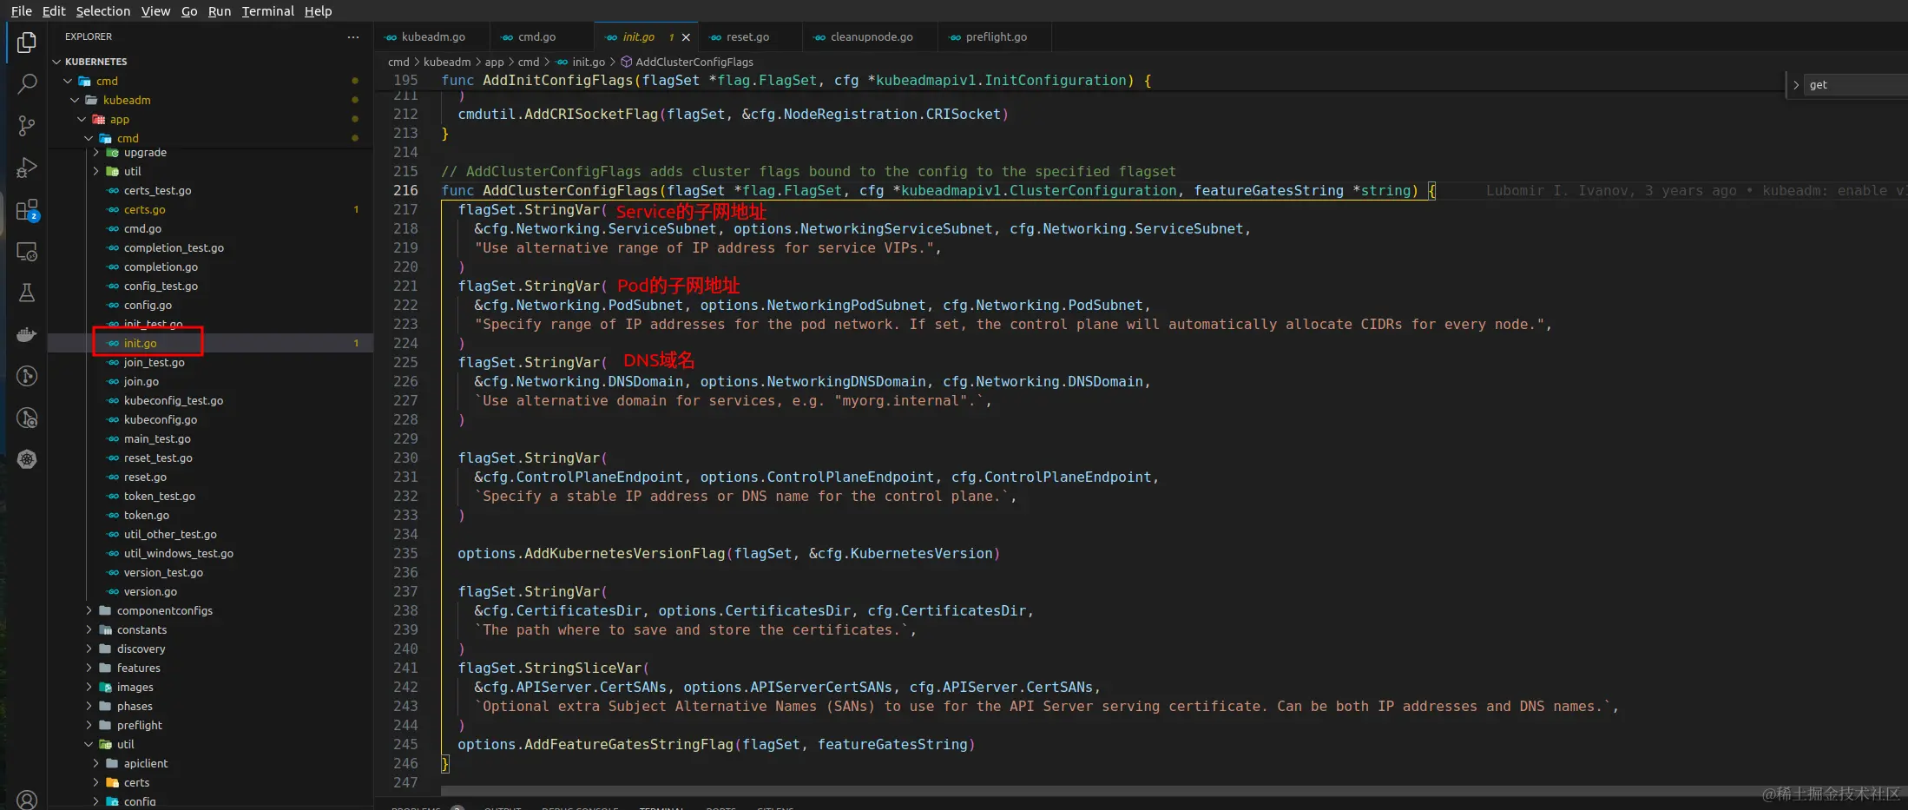Open the Terminal menu
This screenshot has height=810, width=1908.
point(267,10)
